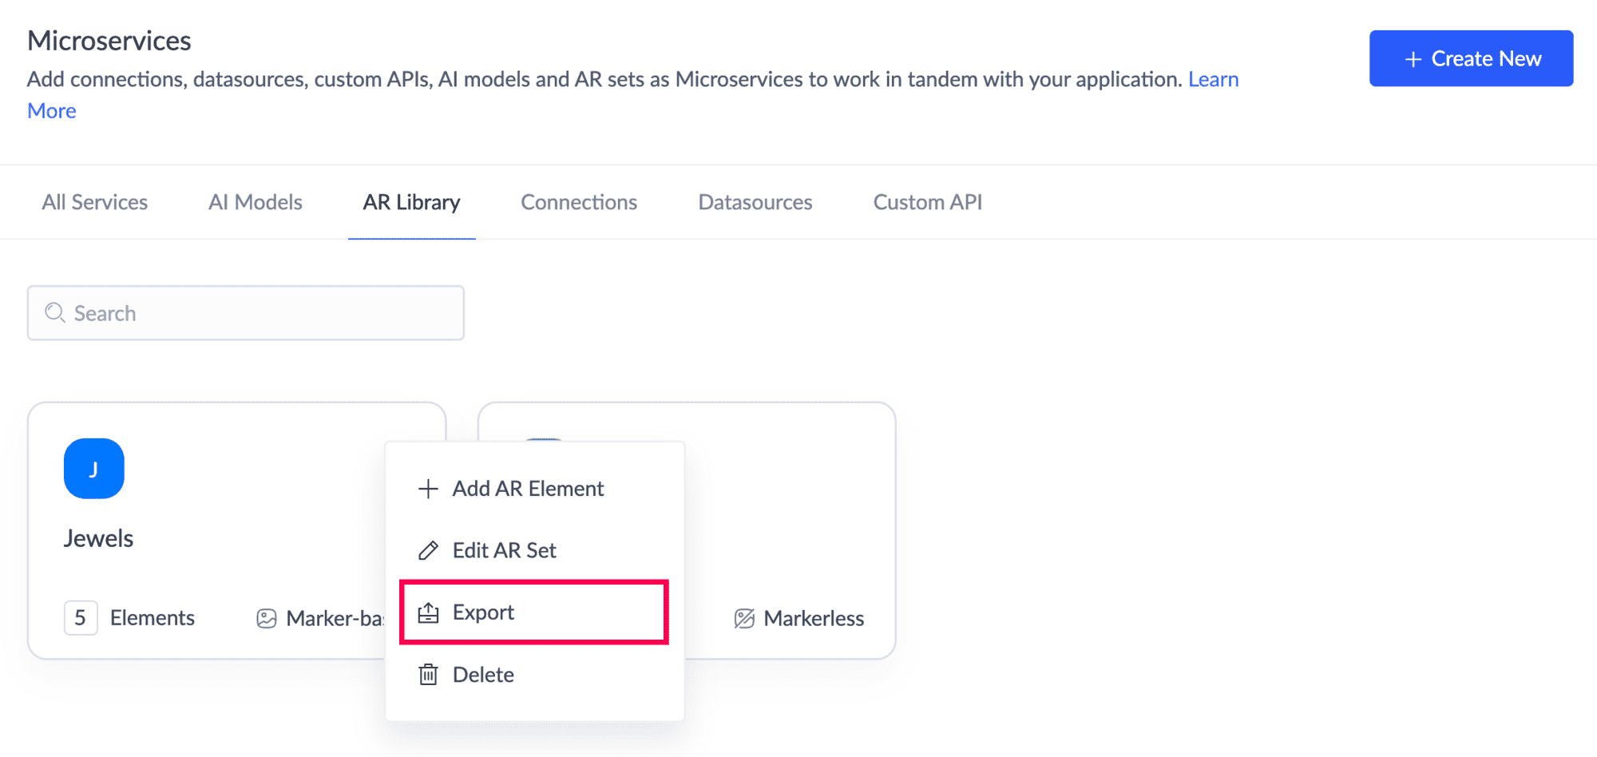This screenshot has width=1597, height=757.
Task: Click the pencil icon beside Edit AR Set
Action: coord(428,550)
